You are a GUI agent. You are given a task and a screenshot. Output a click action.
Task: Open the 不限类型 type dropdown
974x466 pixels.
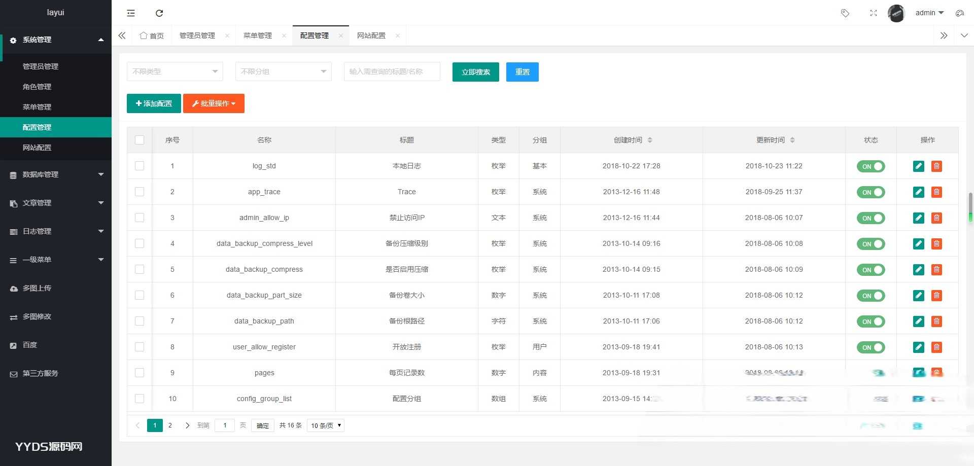(x=175, y=71)
